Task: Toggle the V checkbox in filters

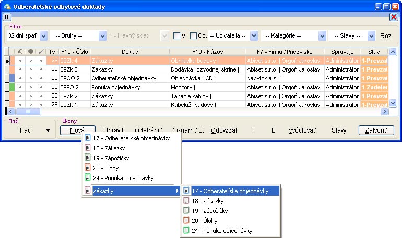Action: (176, 35)
